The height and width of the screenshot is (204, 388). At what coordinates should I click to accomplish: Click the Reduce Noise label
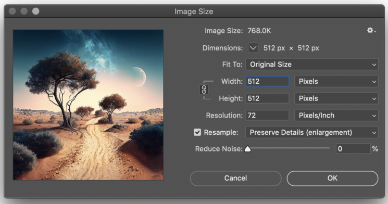tap(219, 149)
